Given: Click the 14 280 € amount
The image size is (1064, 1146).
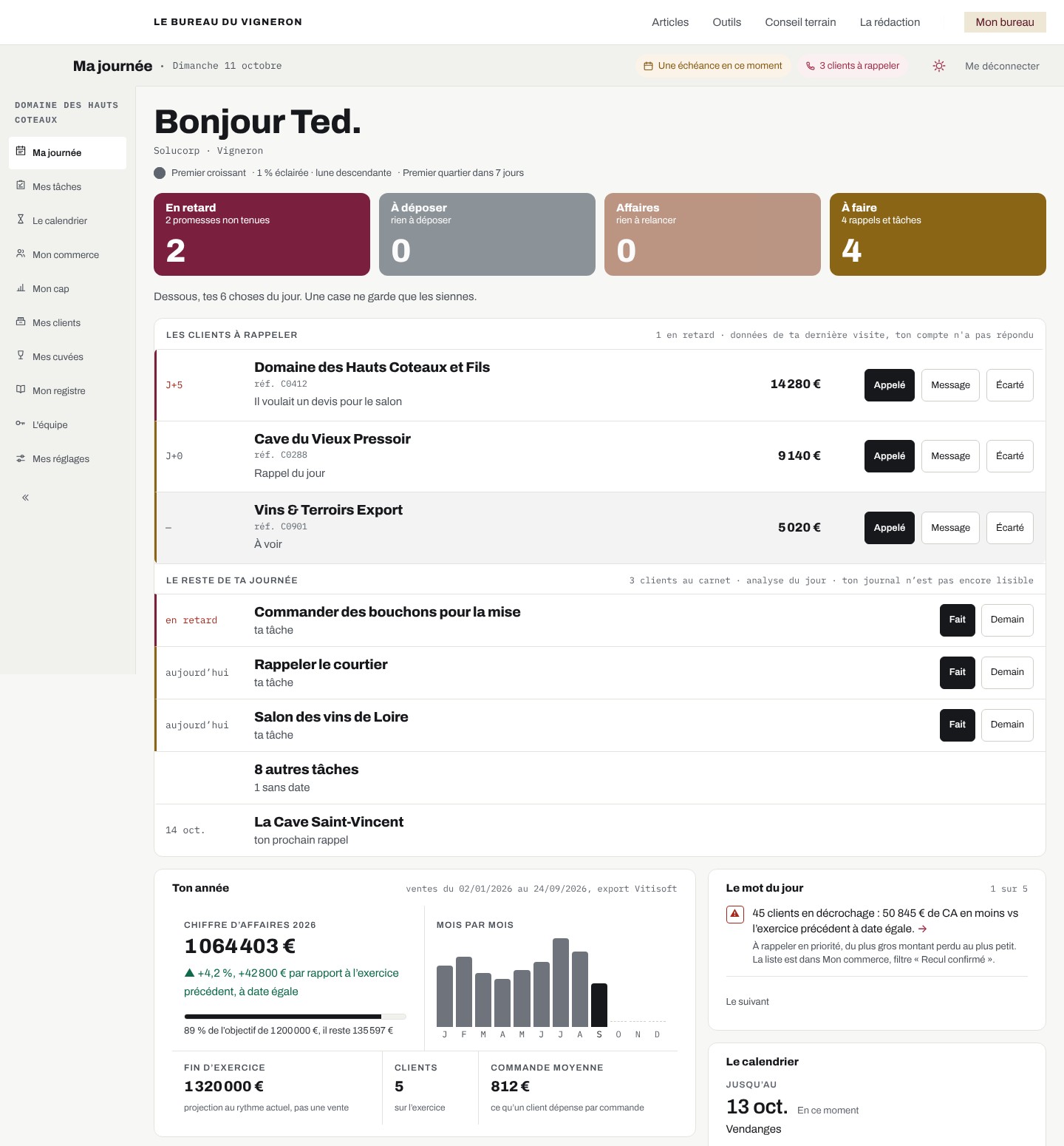Looking at the screenshot, I should 795,384.
